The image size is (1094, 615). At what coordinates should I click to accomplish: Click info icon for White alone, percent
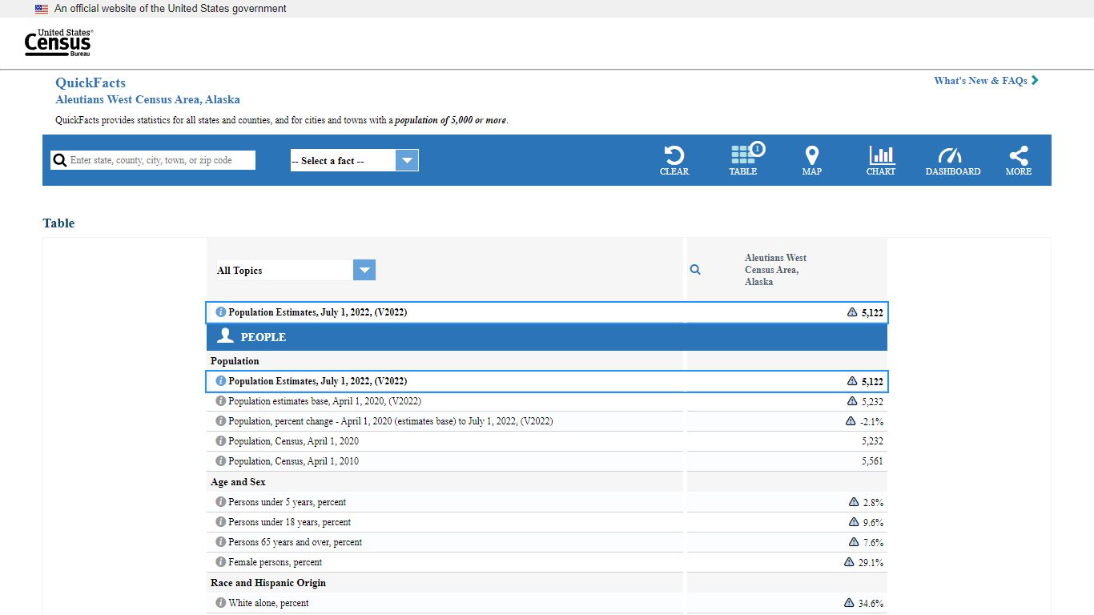(221, 603)
